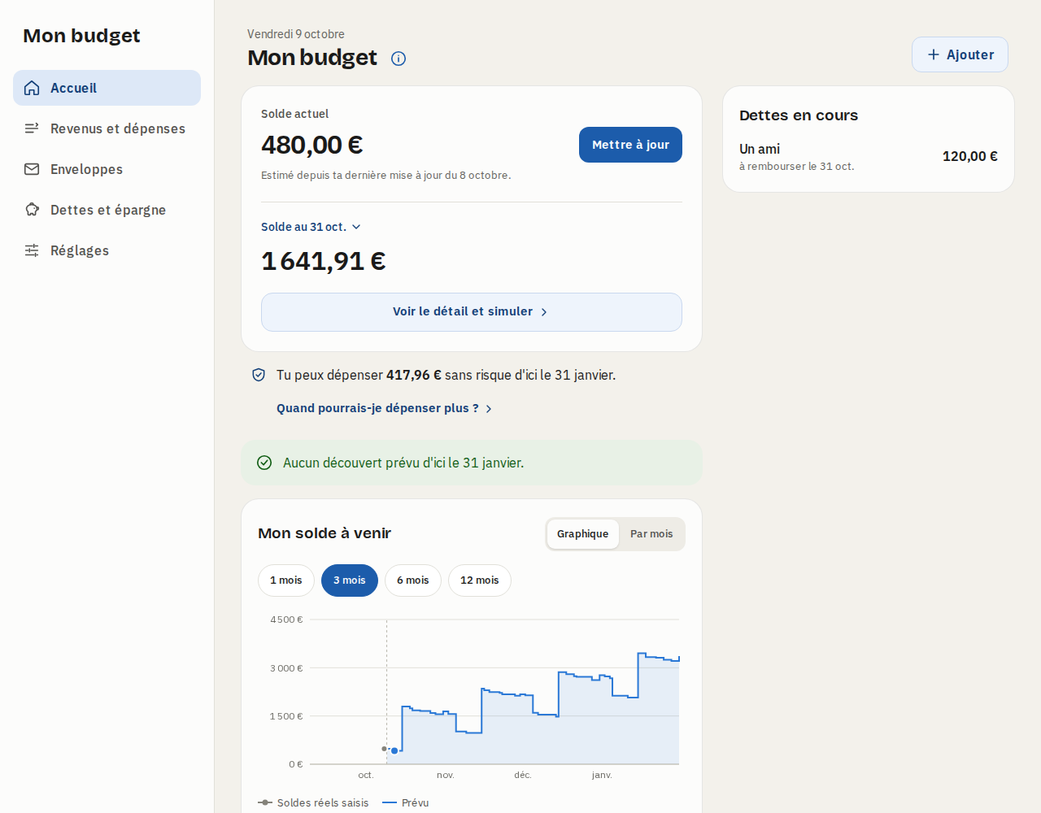Click the 1 641,91 € projected balance

323,261
